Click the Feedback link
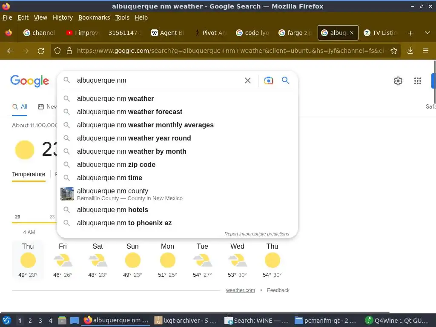The height and width of the screenshot is (327, 436). [x=278, y=290]
